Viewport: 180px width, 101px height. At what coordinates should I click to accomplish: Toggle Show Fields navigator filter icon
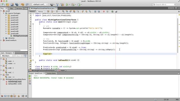[x=5, y=96]
